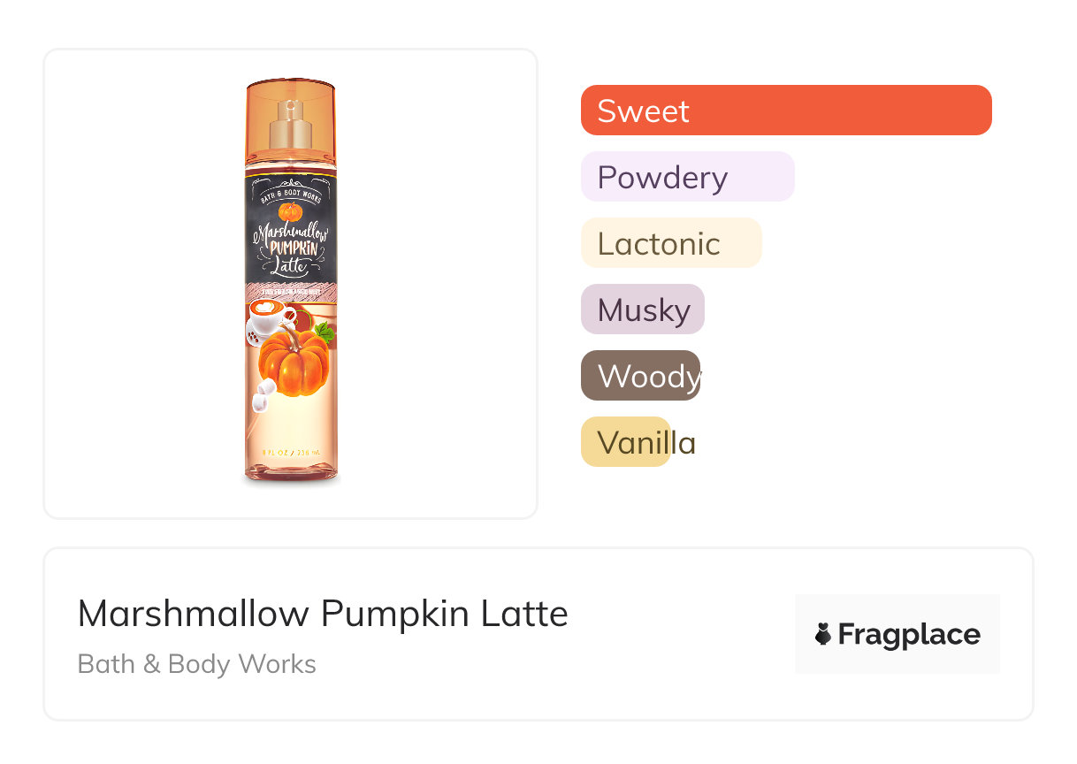The width and height of the screenshot is (1077, 764).
Task: Click the pink striped band on bottle
Action: click(291, 292)
